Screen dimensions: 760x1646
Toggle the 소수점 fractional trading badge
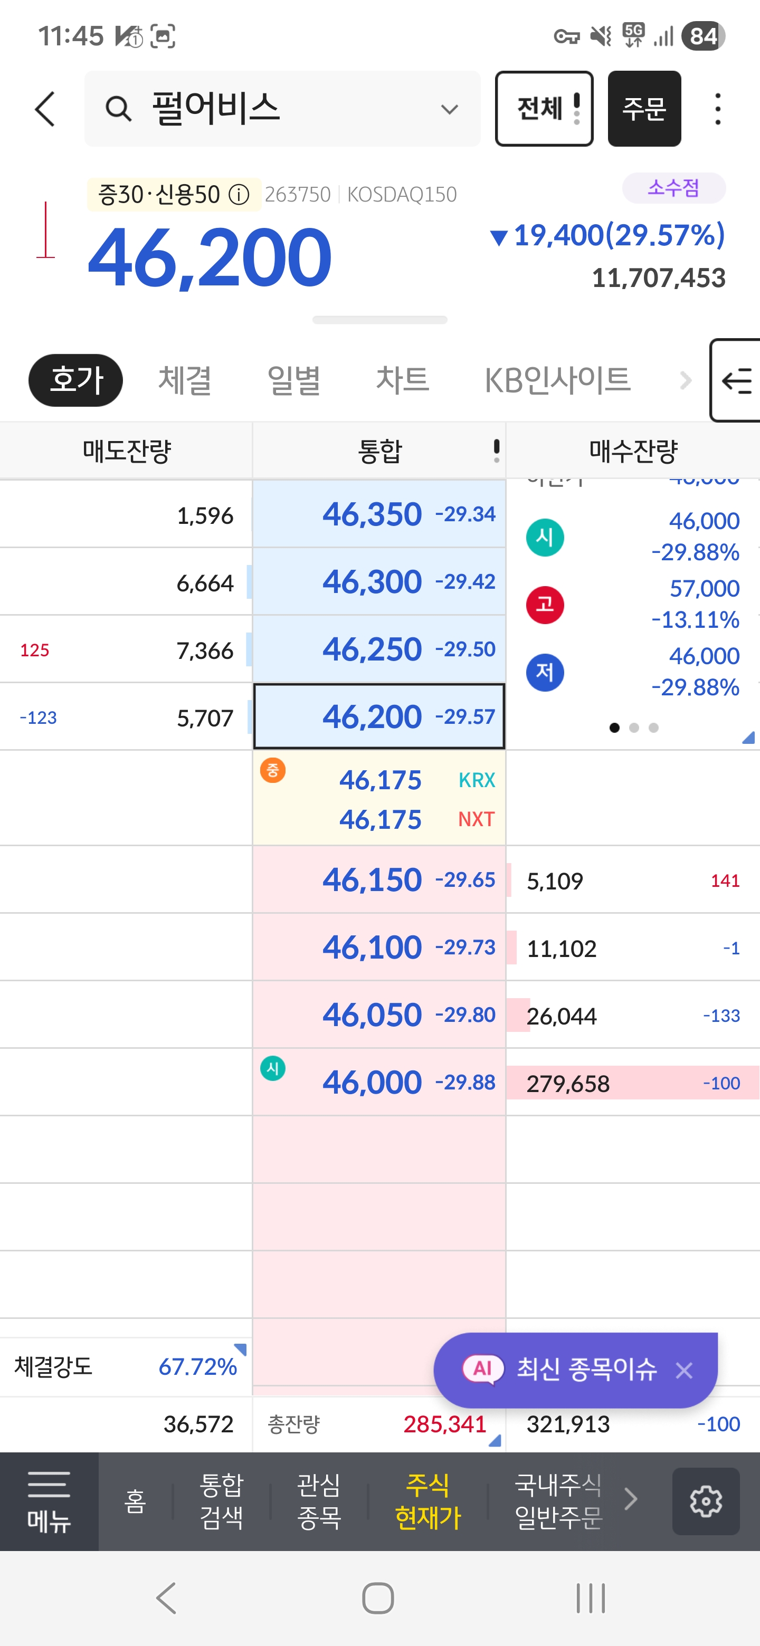pyautogui.click(x=673, y=188)
